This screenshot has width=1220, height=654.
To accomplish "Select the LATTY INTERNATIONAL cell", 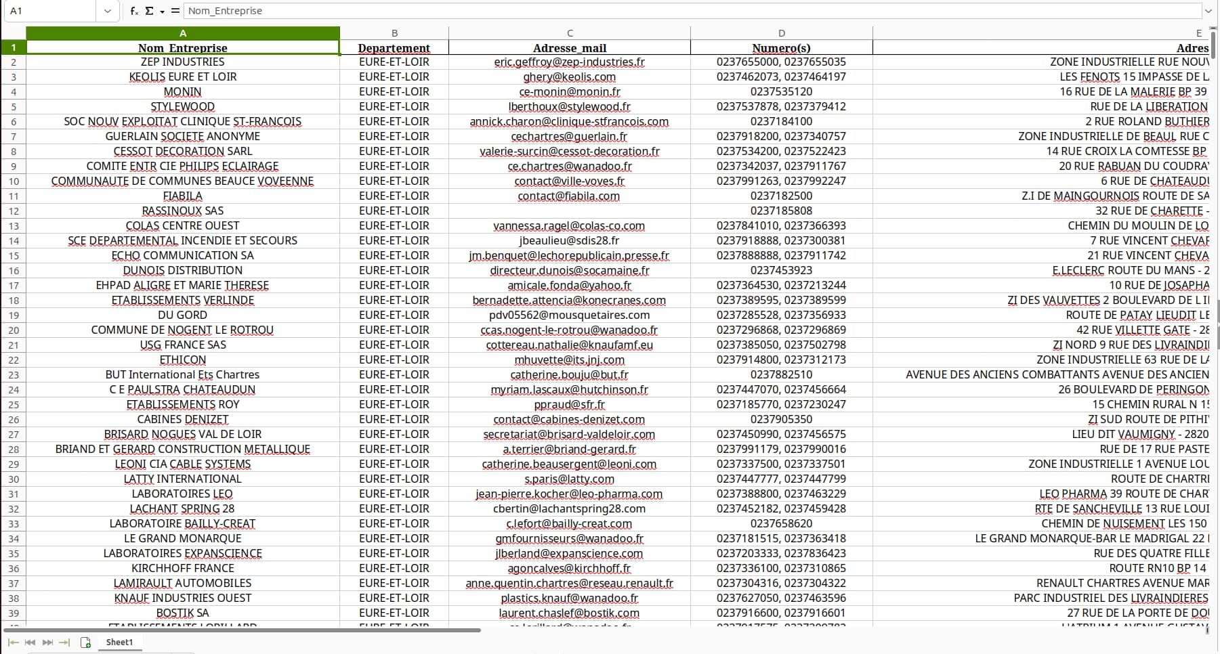I will tap(183, 479).
